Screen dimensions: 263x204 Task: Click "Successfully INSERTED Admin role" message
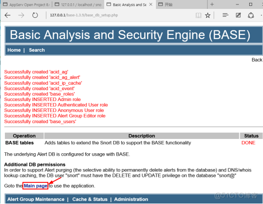[42, 100]
